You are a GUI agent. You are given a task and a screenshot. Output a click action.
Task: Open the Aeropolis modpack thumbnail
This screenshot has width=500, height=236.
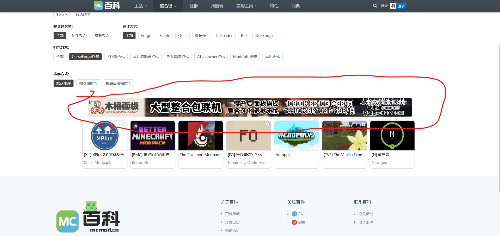tap(296, 136)
